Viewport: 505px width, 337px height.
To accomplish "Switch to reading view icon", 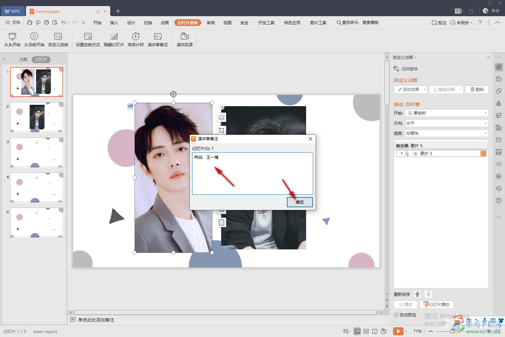I will coord(375,331).
